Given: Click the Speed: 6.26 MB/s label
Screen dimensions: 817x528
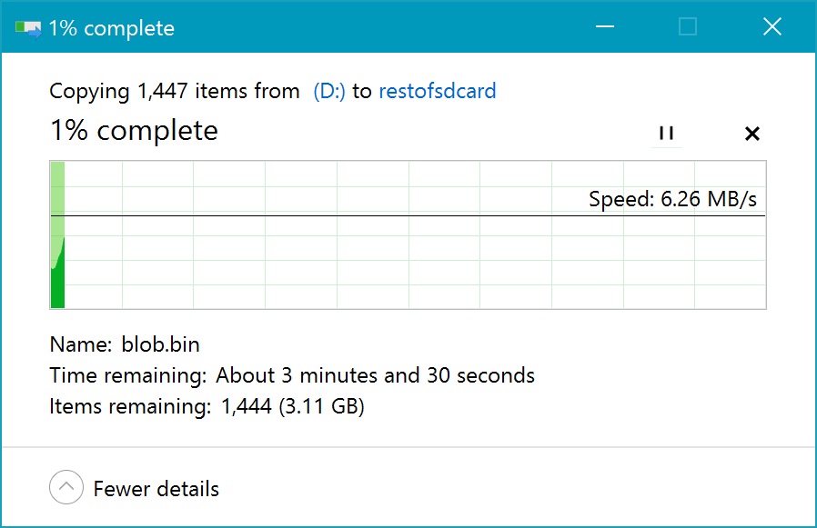Looking at the screenshot, I should point(672,199).
